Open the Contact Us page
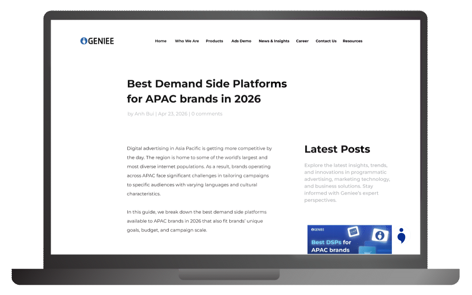Screen dimensions: 472x295 (326, 41)
